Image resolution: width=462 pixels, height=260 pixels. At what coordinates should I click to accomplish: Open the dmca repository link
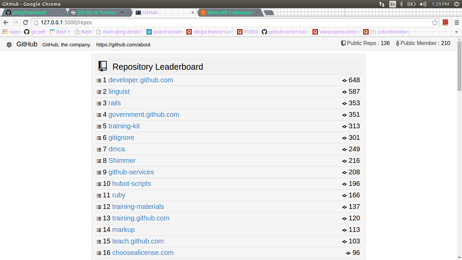coord(117,149)
